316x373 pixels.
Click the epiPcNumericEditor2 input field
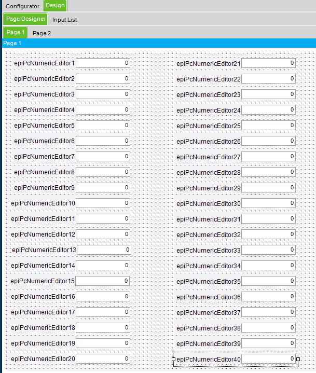103,78
